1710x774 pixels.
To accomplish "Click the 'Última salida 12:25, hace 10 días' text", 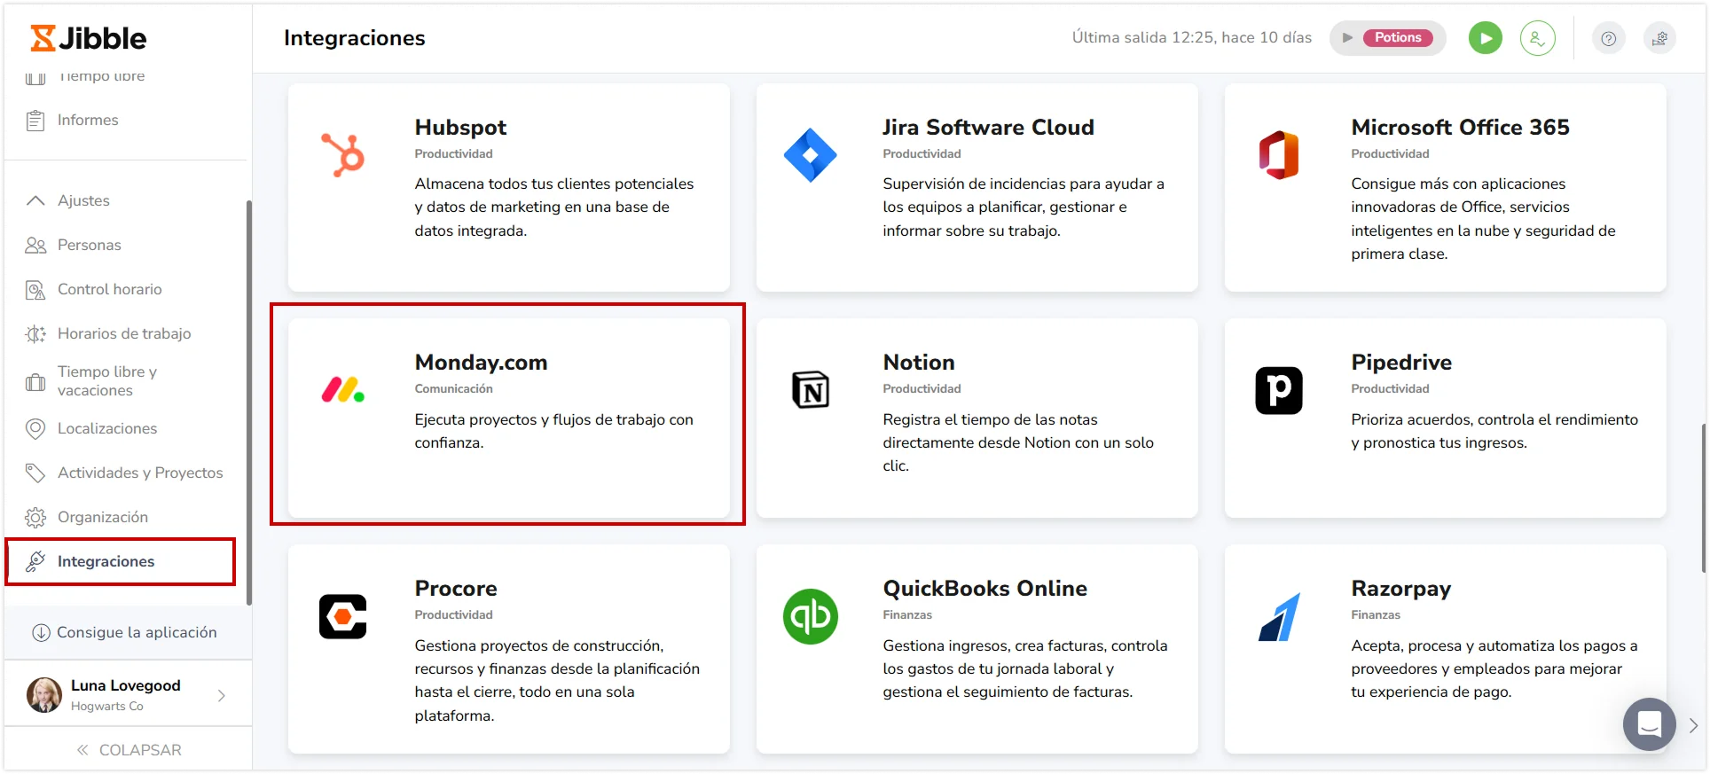I will click(1191, 38).
